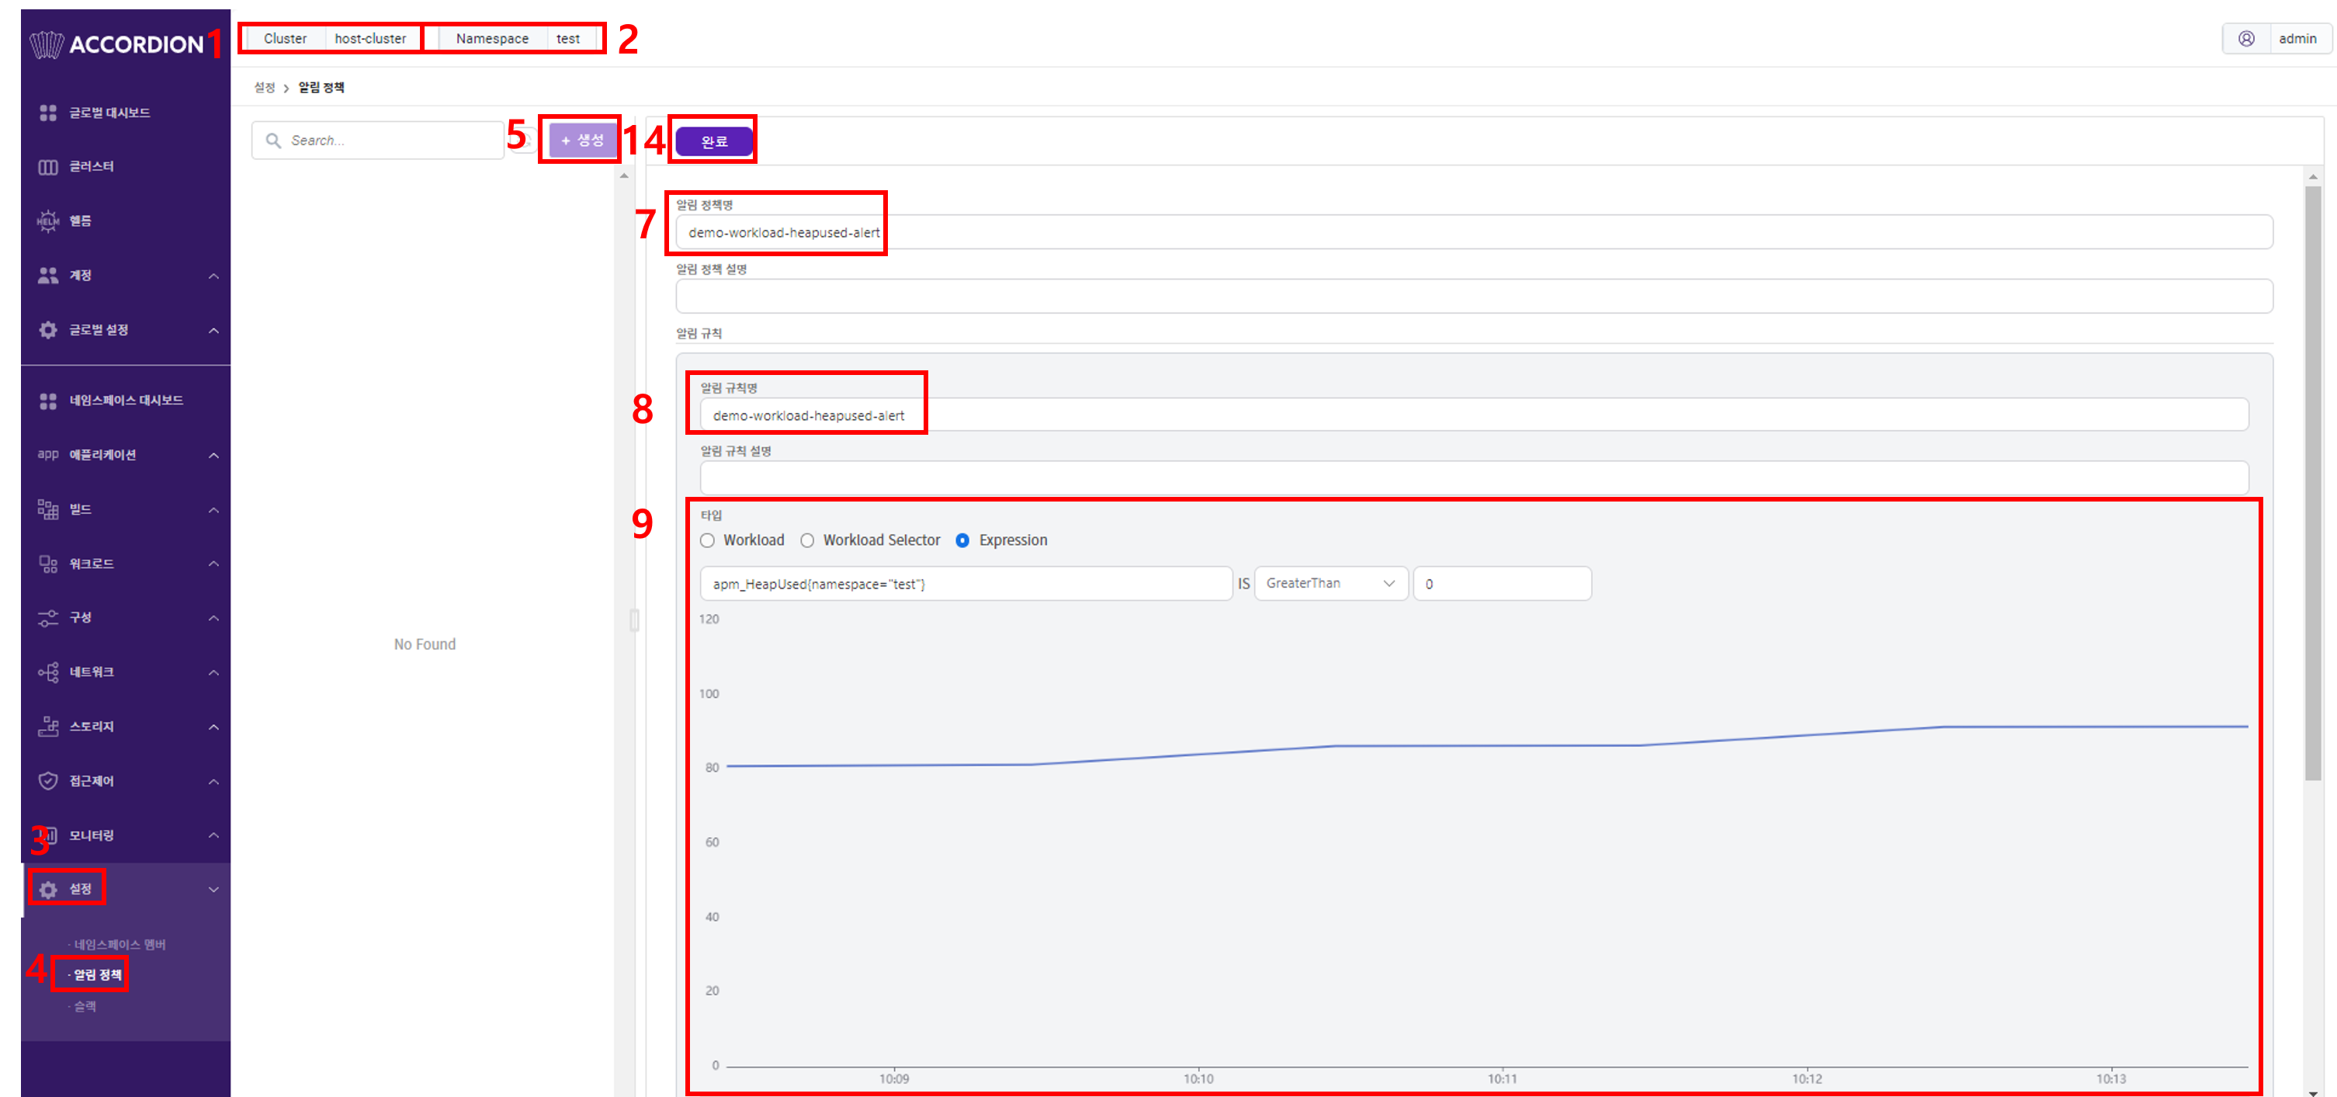The height and width of the screenshot is (1097, 2337).
Task: Click the 설정 breadcrumb link
Action: tap(264, 87)
